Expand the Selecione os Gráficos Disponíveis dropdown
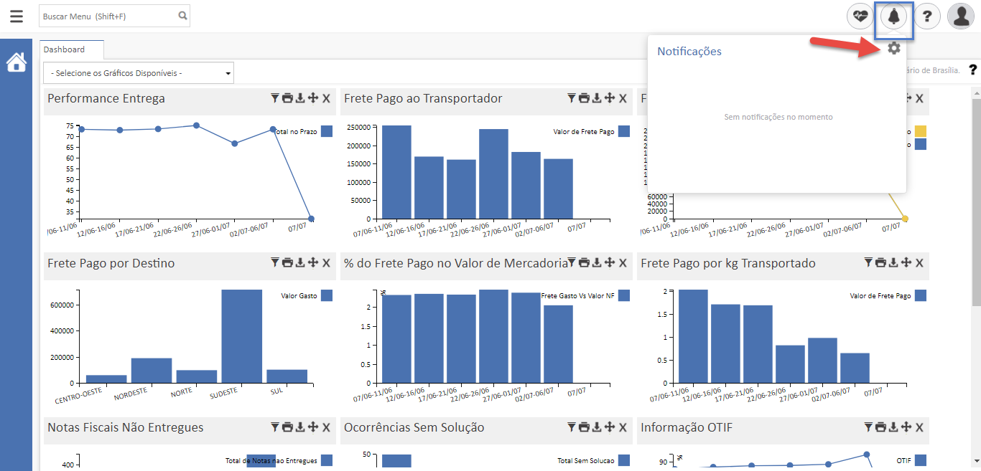 pyautogui.click(x=139, y=73)
